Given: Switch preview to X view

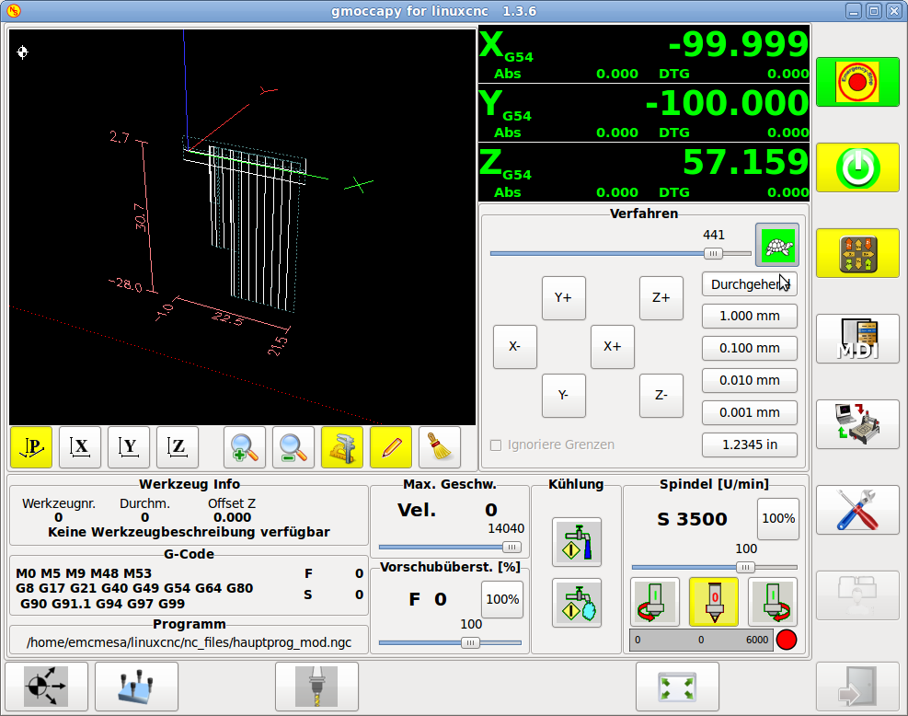Looking at the screenshot, I should pos(80,447).
